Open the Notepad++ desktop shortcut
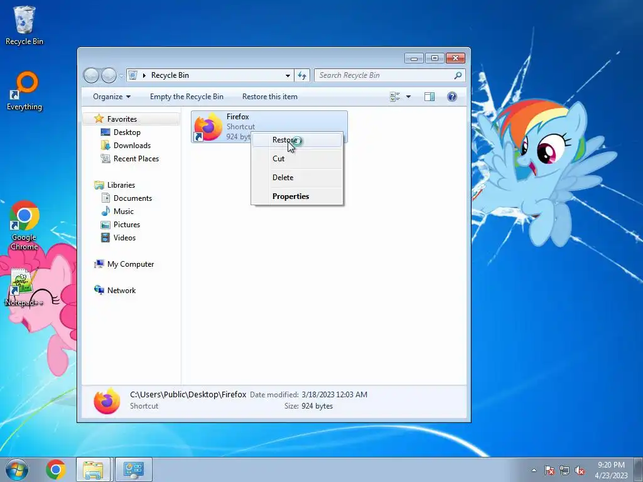643x482 pixels. [23, 287]
